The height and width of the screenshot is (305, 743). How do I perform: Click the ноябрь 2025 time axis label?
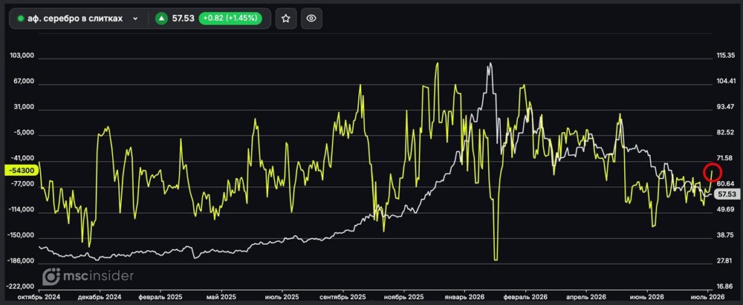(x=404, y=297)
